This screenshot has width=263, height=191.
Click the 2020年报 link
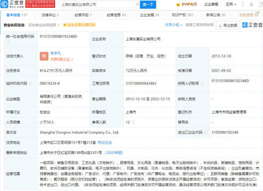(114, 153)
